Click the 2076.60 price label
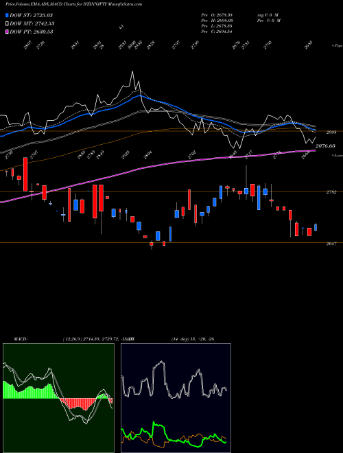This screenshot has width=343, height=453. click(x=325, y=146)
